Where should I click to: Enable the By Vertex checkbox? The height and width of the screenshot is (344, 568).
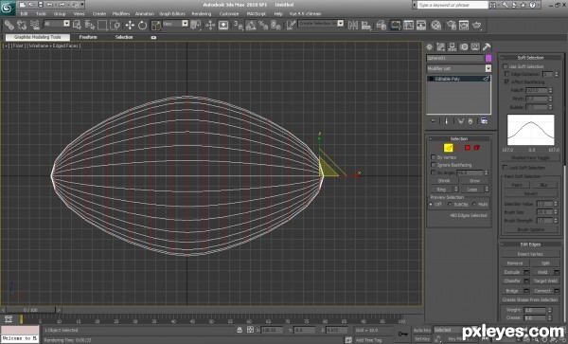coord(434,157)
